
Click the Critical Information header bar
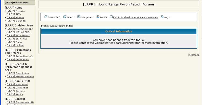point(119,32)
